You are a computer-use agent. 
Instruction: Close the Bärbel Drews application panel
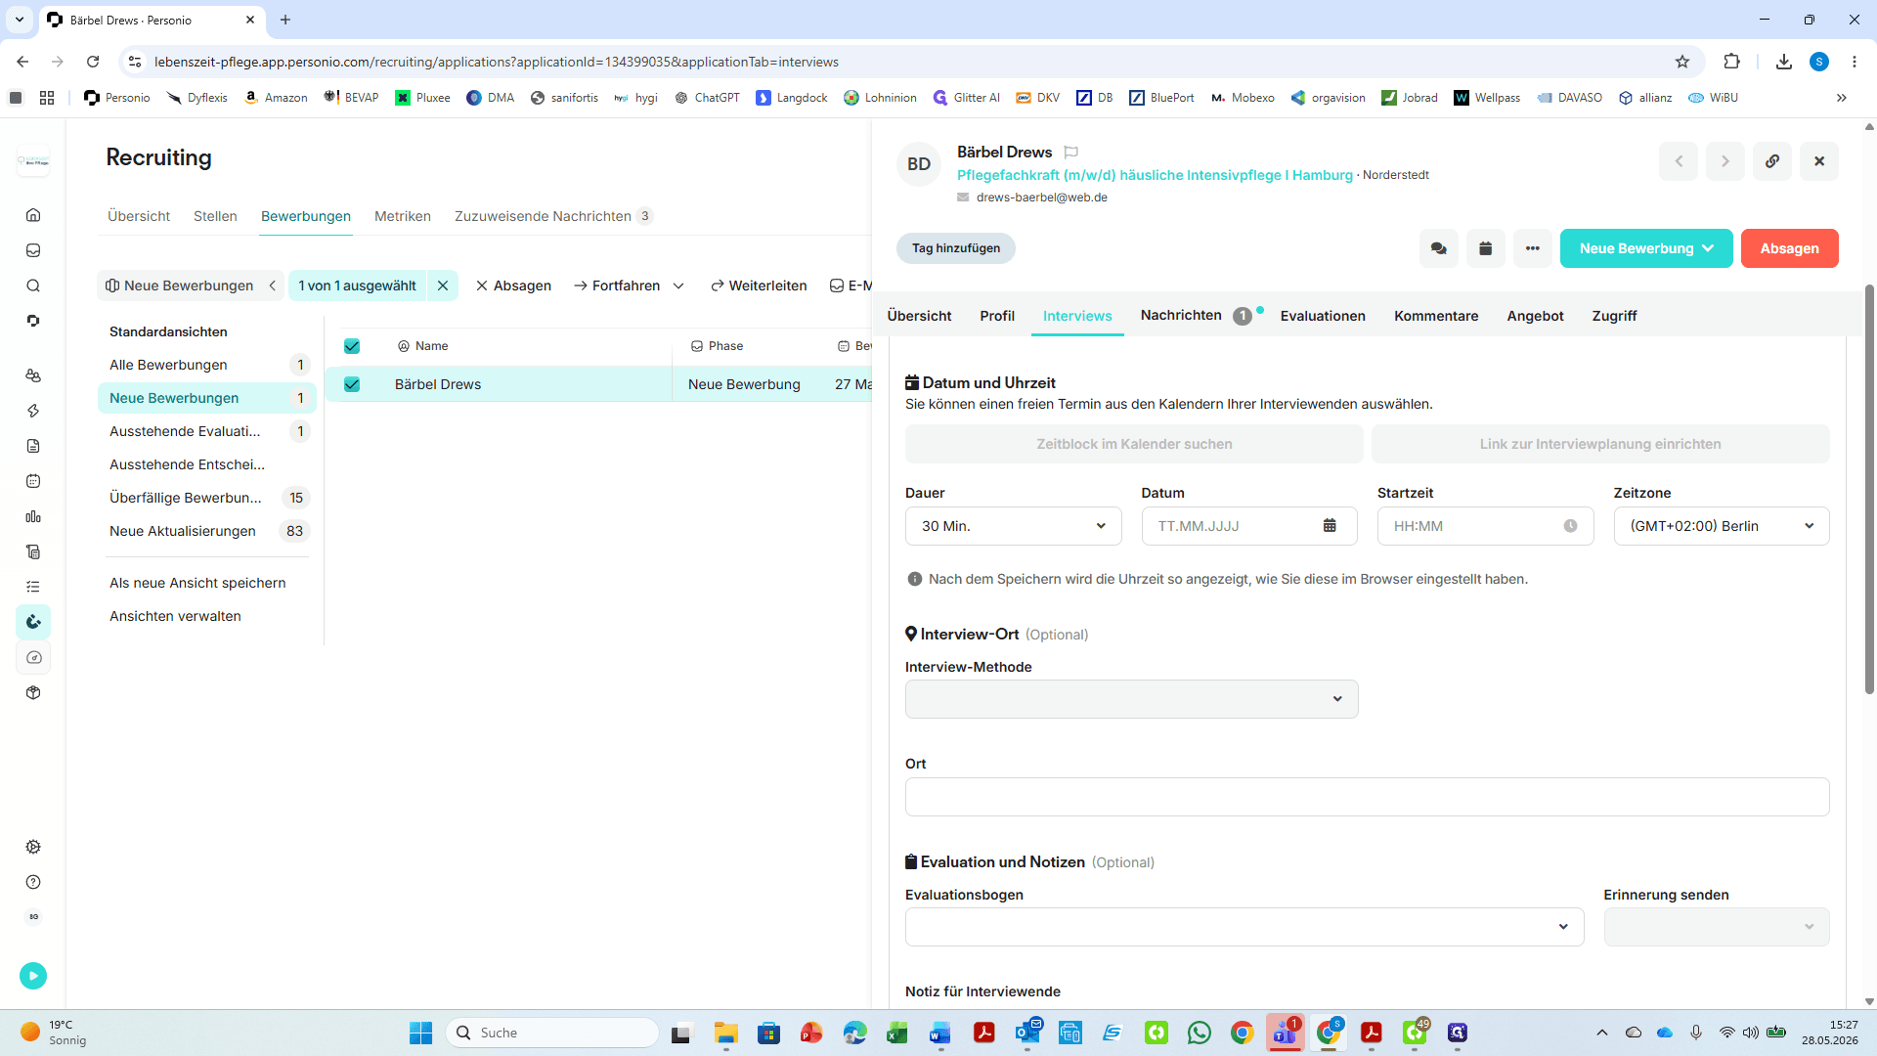[1819, 161]
